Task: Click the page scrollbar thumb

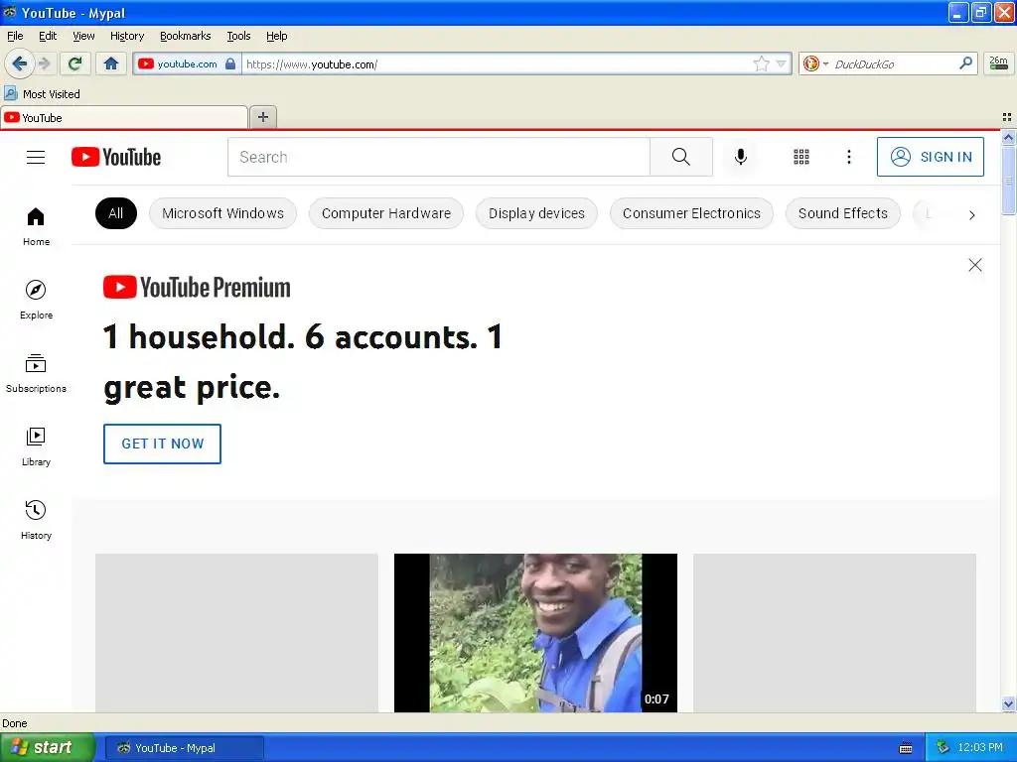Action: tap(1008, 180)
